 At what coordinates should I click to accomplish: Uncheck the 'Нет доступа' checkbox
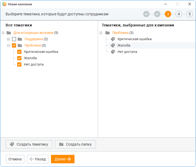pyautogui.click(x=19, y=64)
